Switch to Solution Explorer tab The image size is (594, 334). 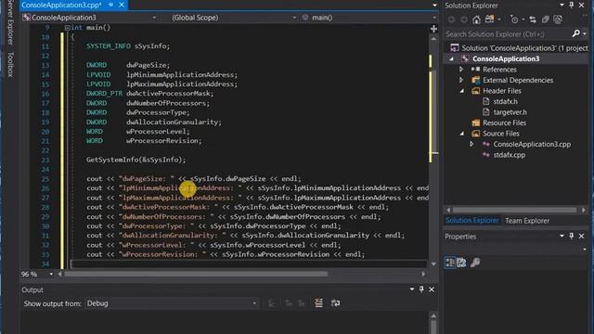click(472, 221)
